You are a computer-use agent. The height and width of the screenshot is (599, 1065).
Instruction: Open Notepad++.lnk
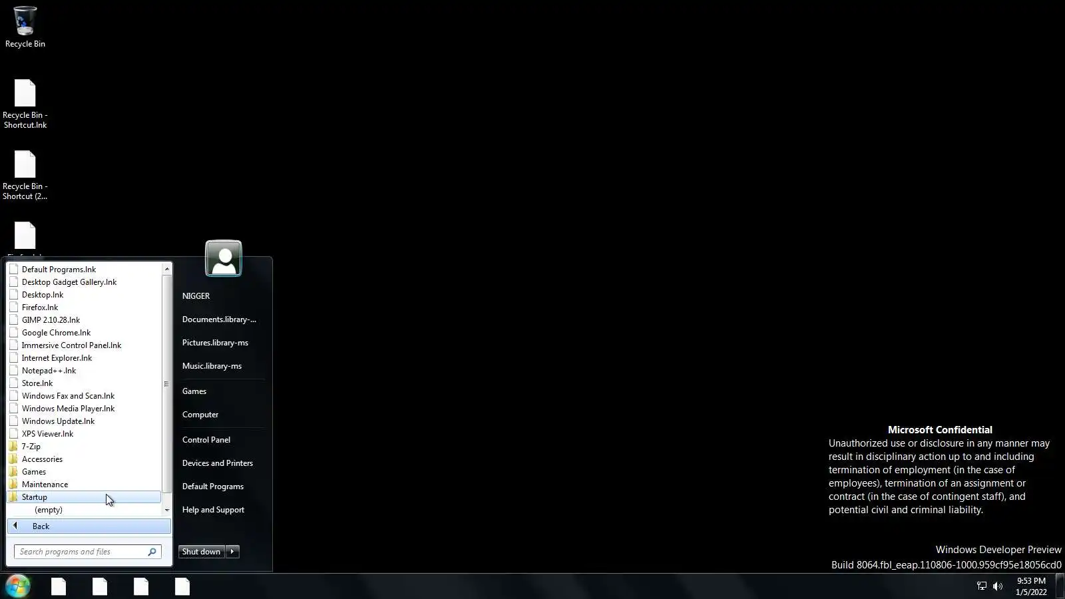pos(85,371)
